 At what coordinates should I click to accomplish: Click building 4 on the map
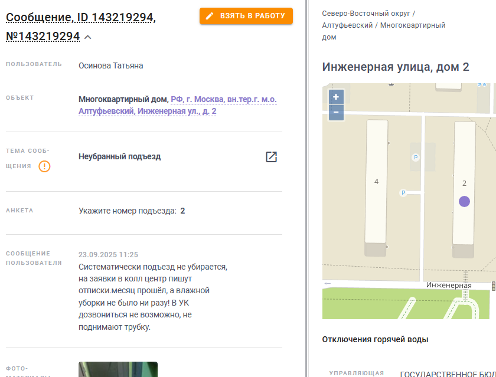[376, 182]
